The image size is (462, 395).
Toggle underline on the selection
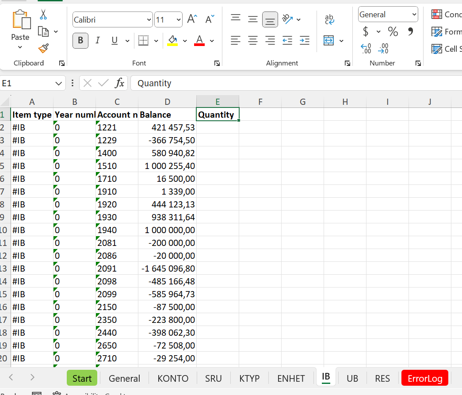(114, 40)
